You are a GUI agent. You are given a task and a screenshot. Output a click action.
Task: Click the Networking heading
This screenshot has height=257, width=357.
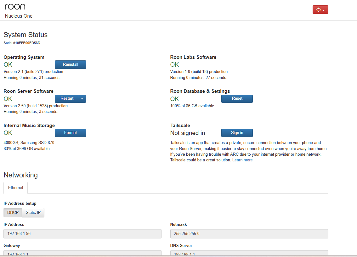pos(21,175)
